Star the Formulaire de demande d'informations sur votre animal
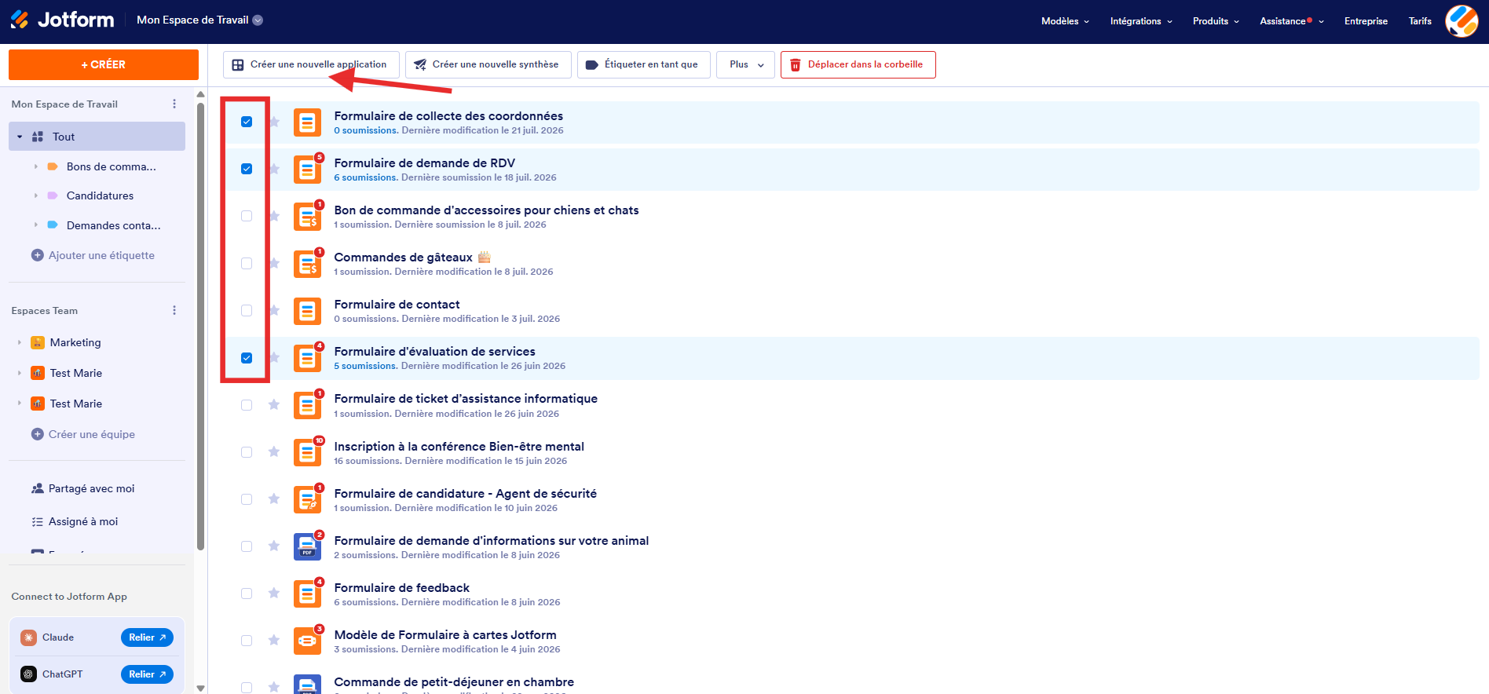Screen dimensions: 1489x694 tap(274, 546)
